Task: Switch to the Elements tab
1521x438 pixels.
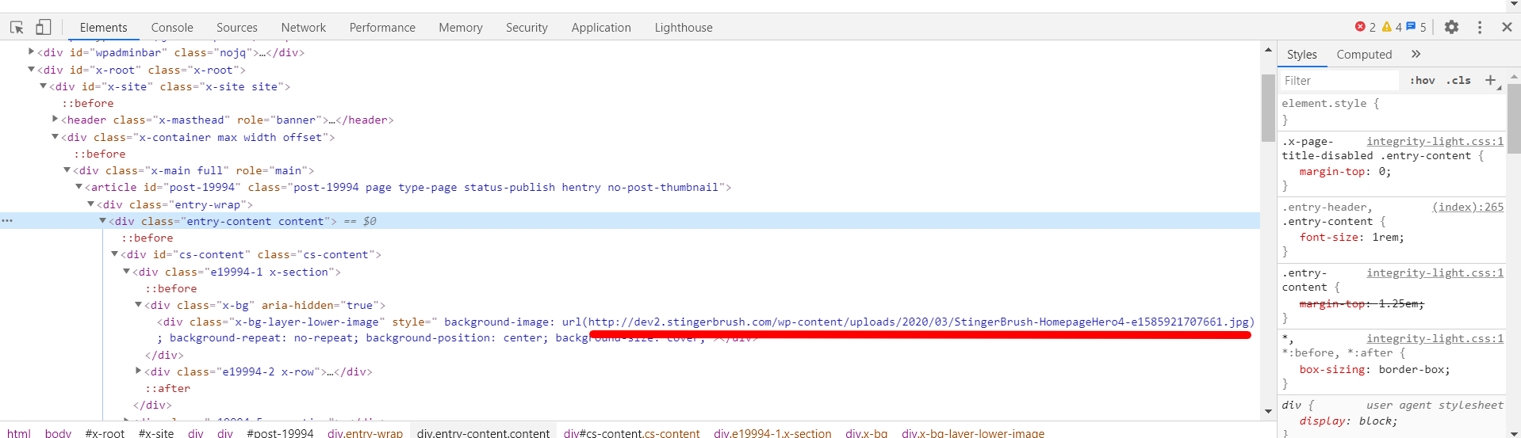Action: click(x=103, y=27)
